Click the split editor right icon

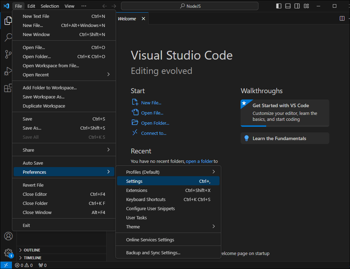click(342, 19)
